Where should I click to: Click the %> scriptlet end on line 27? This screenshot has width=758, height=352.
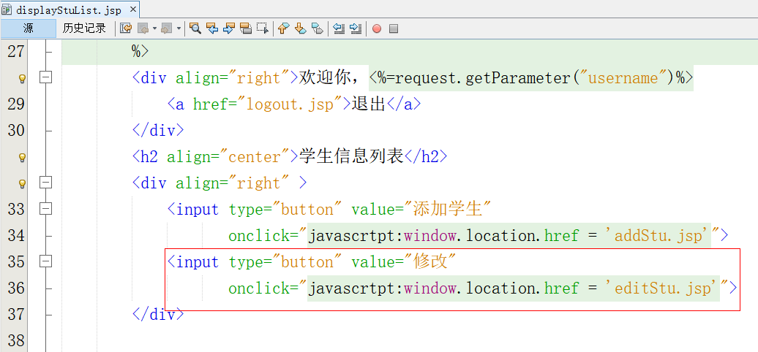[x=140, y=52]
